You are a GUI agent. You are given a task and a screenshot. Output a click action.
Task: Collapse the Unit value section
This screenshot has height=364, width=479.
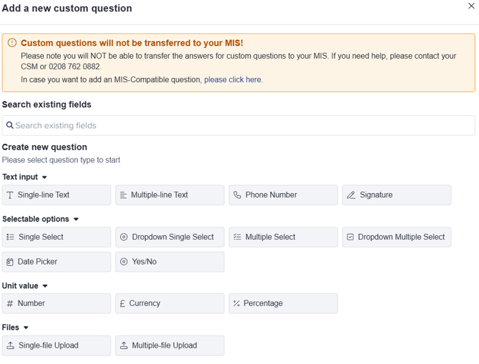(x=45, y=286)
